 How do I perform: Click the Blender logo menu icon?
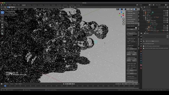1,5
